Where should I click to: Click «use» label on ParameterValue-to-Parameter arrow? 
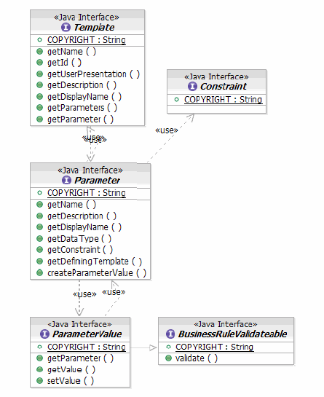pos(114,292)
